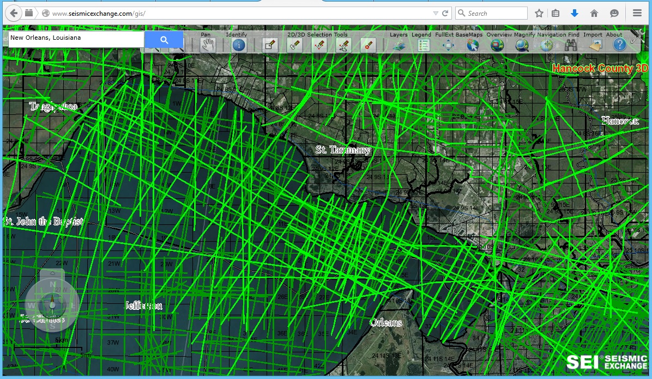Click the Hancock County 3D red label

pos(600,69)
